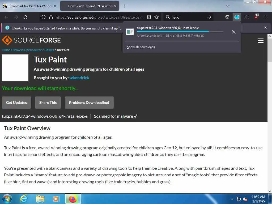Image resolution: width=272 pixels, height=204 pixels.
Task: Visit the wkendrick profile link
Action: tap(79, 78)
